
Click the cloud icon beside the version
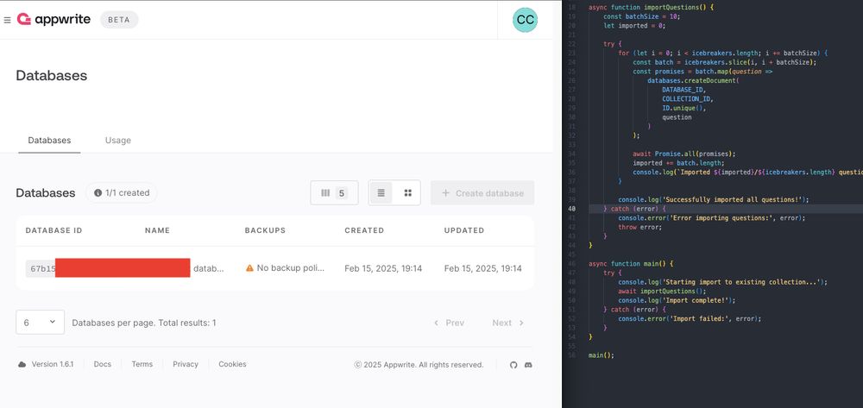coord(22,364)
